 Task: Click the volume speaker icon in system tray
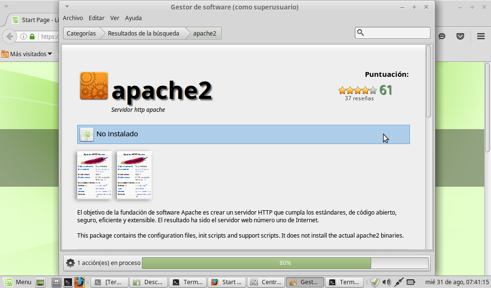[386, 282]
